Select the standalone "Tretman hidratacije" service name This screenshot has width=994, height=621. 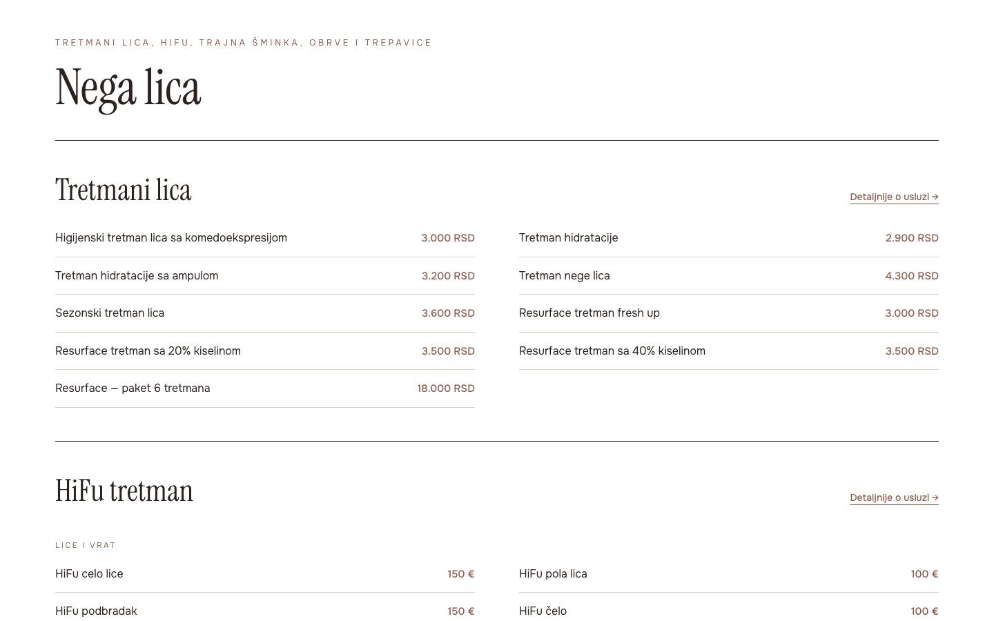(x=569, y=238)
